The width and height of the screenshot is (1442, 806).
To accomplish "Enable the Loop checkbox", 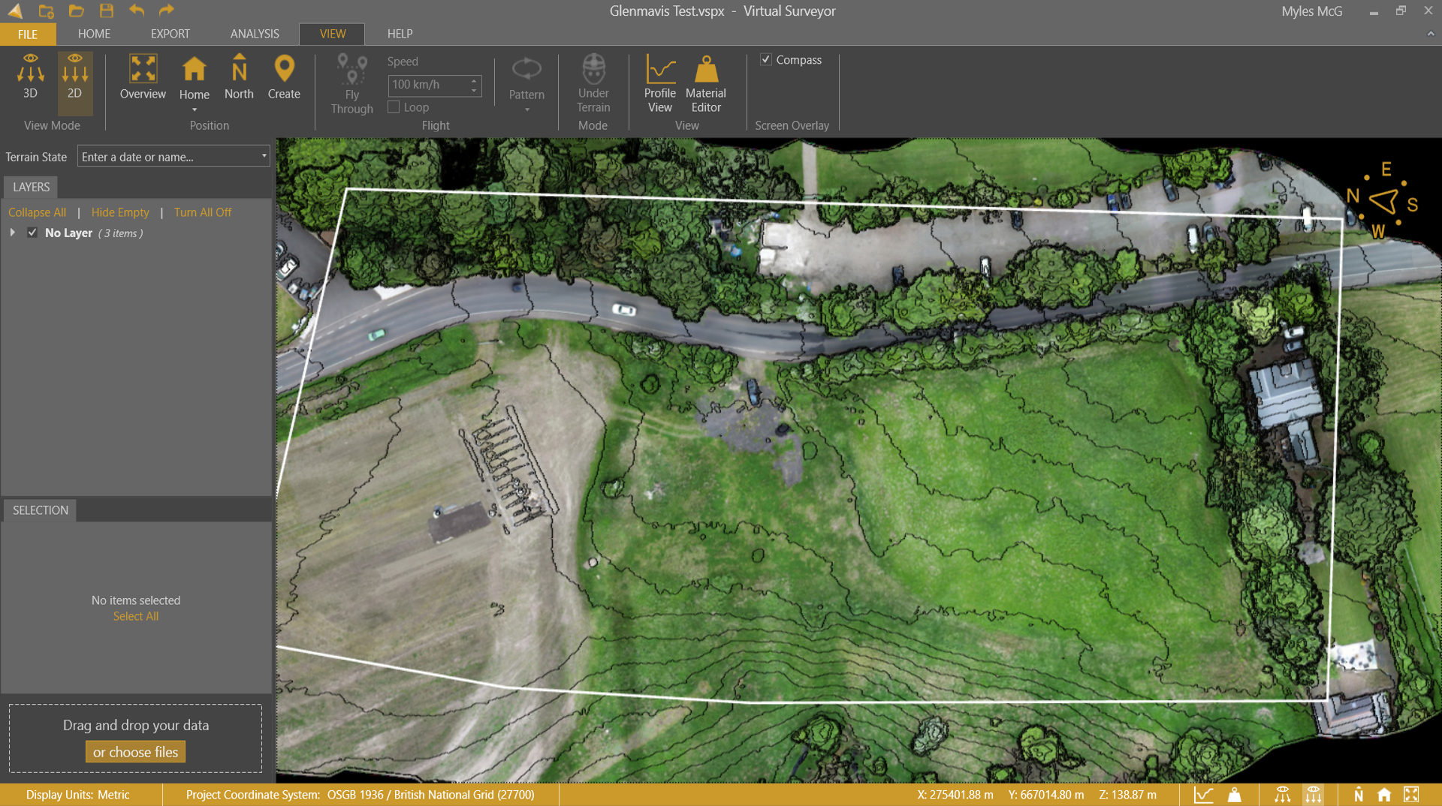I will 394,107.
